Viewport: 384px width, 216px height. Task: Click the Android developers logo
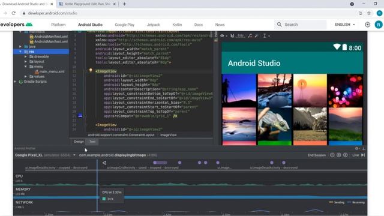pos(16,25)
